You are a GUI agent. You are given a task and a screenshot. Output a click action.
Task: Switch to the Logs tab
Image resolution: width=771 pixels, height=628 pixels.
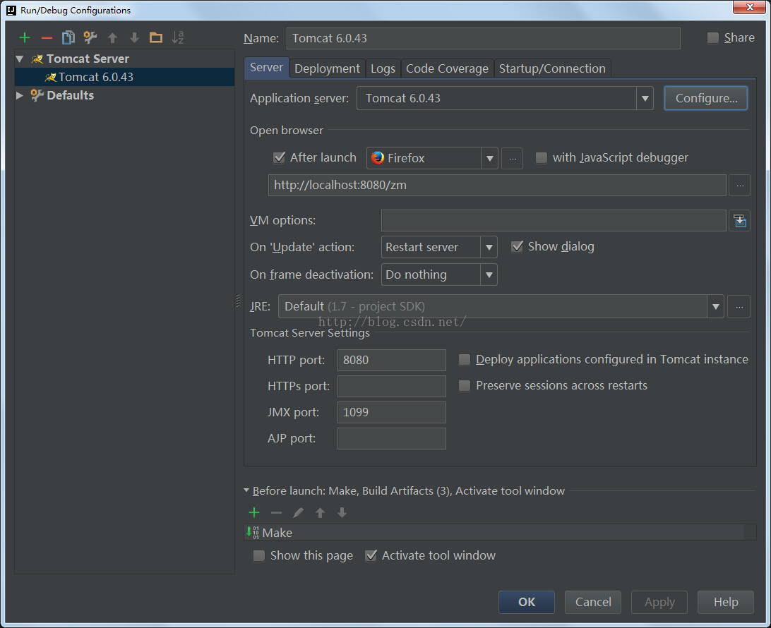click(383, 68)
